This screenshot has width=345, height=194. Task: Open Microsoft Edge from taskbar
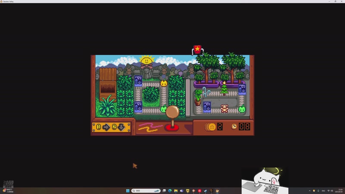click(x=170, y=191)
